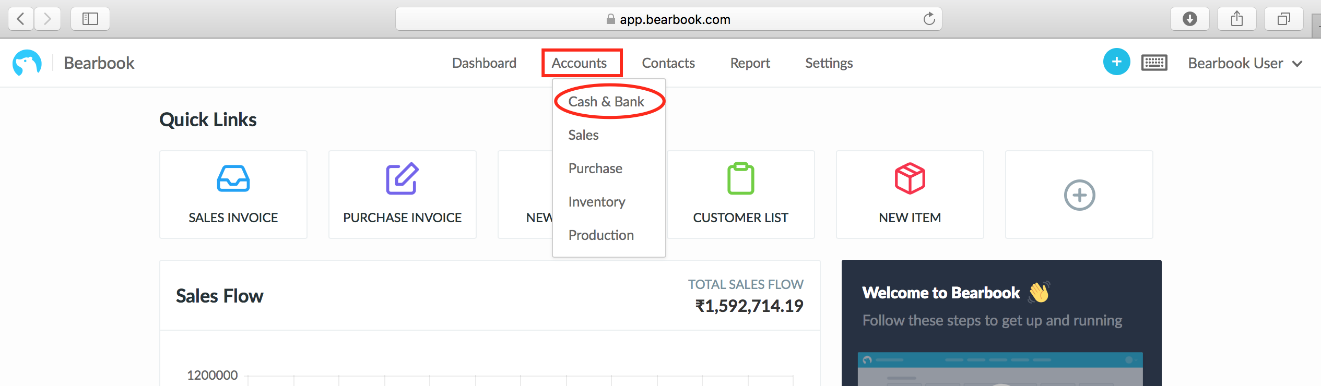The height and width of the screenshot is (386, 1321).
Task: Click the Sales Invoice inbox icon
Action: point(233,178)
